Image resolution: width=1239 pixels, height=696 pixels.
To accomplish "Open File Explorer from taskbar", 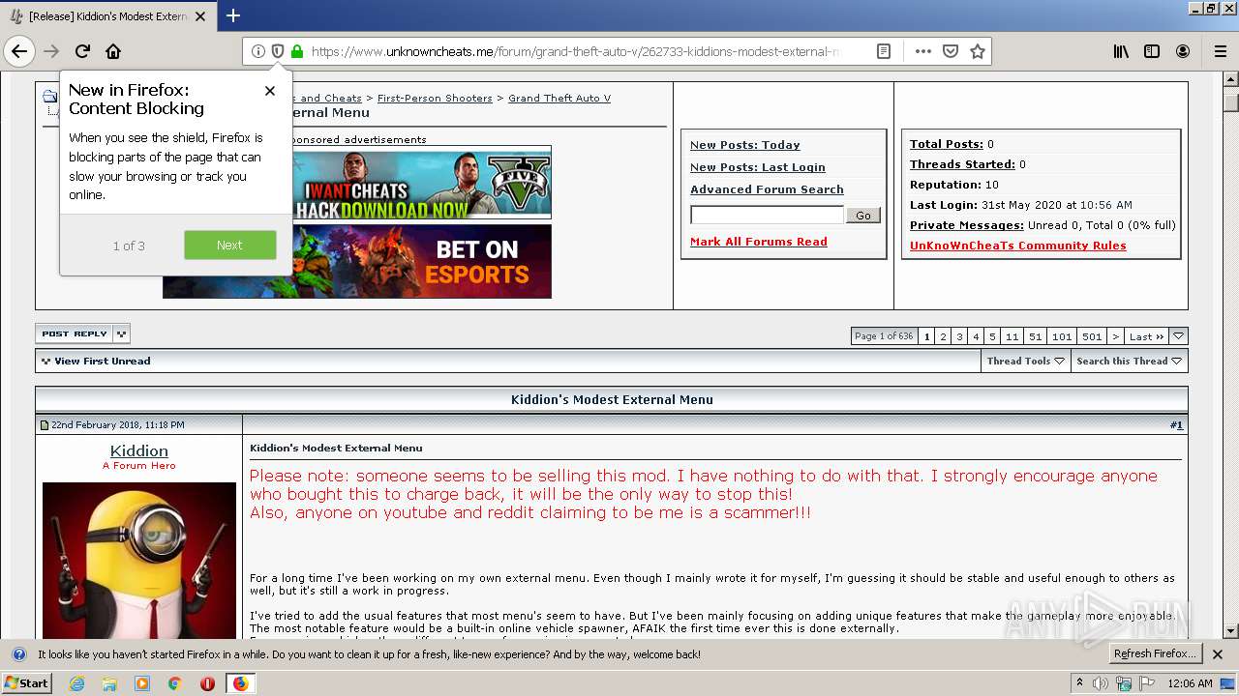I will pyautogui.click(x=109, y=683).
